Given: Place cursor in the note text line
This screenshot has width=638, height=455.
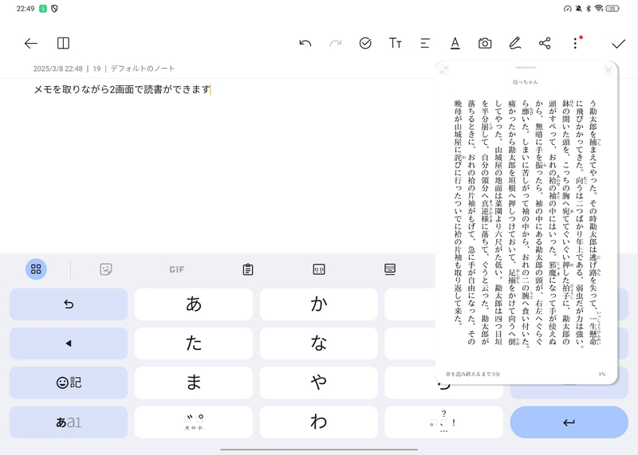Looking at the screenshot, I should tap(122, 89).
